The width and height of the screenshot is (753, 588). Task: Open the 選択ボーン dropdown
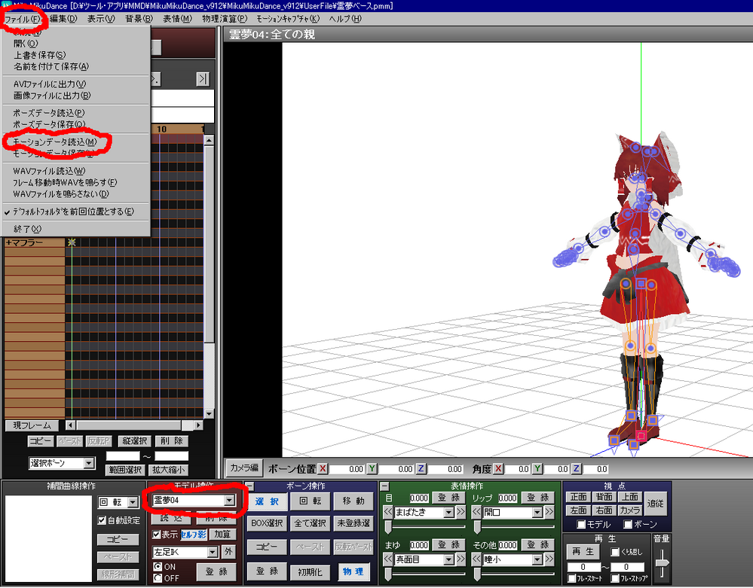[89, 463]
